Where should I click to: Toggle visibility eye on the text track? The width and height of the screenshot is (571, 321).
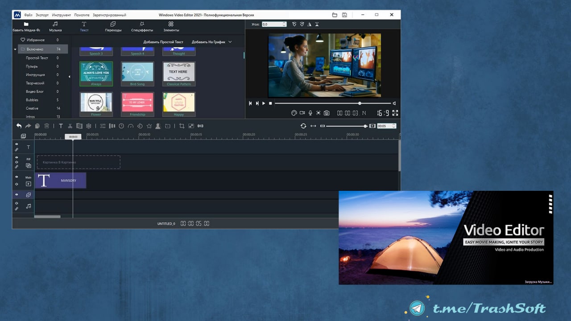point(17,144)
